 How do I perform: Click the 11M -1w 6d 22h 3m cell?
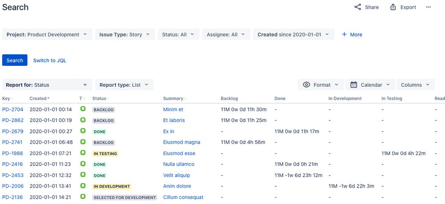351,186
